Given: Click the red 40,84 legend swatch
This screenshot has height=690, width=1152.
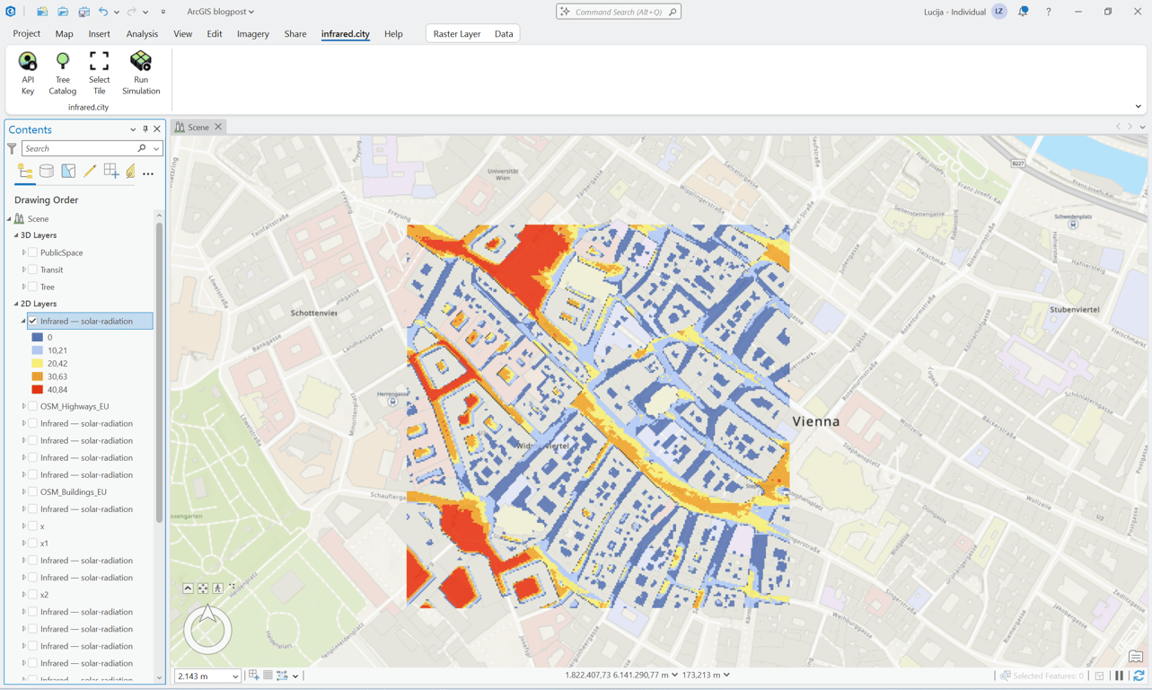Looking at the screenshot, I should [x=38, y=390].
